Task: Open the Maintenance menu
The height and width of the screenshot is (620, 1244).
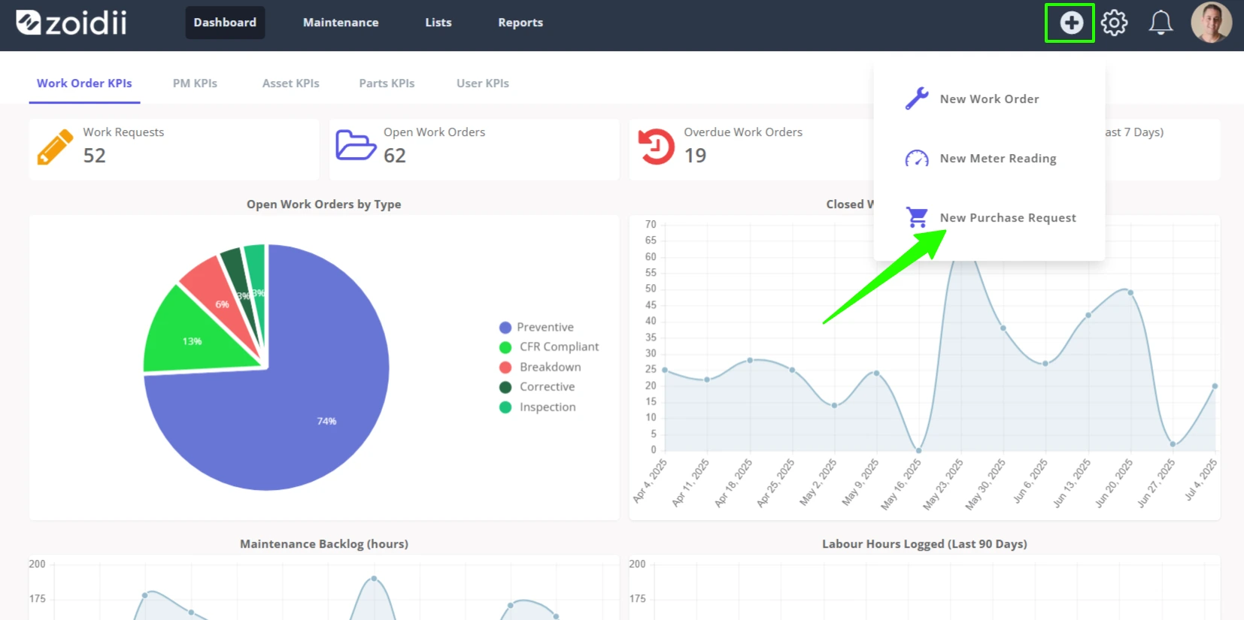Action: [x=341, y=23]
